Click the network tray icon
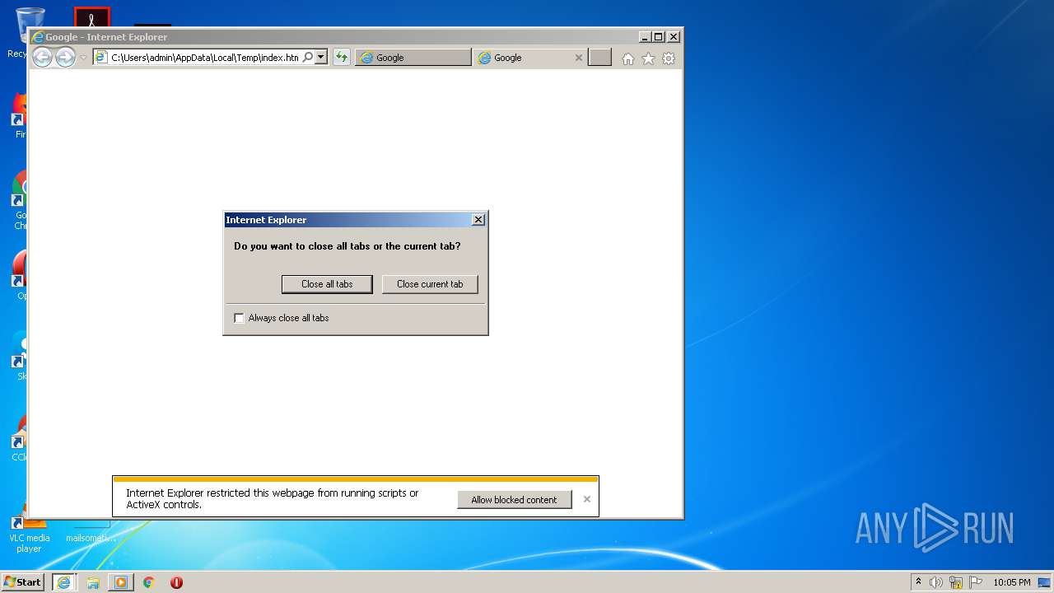The image size is (1054, 593). [956, 582]
